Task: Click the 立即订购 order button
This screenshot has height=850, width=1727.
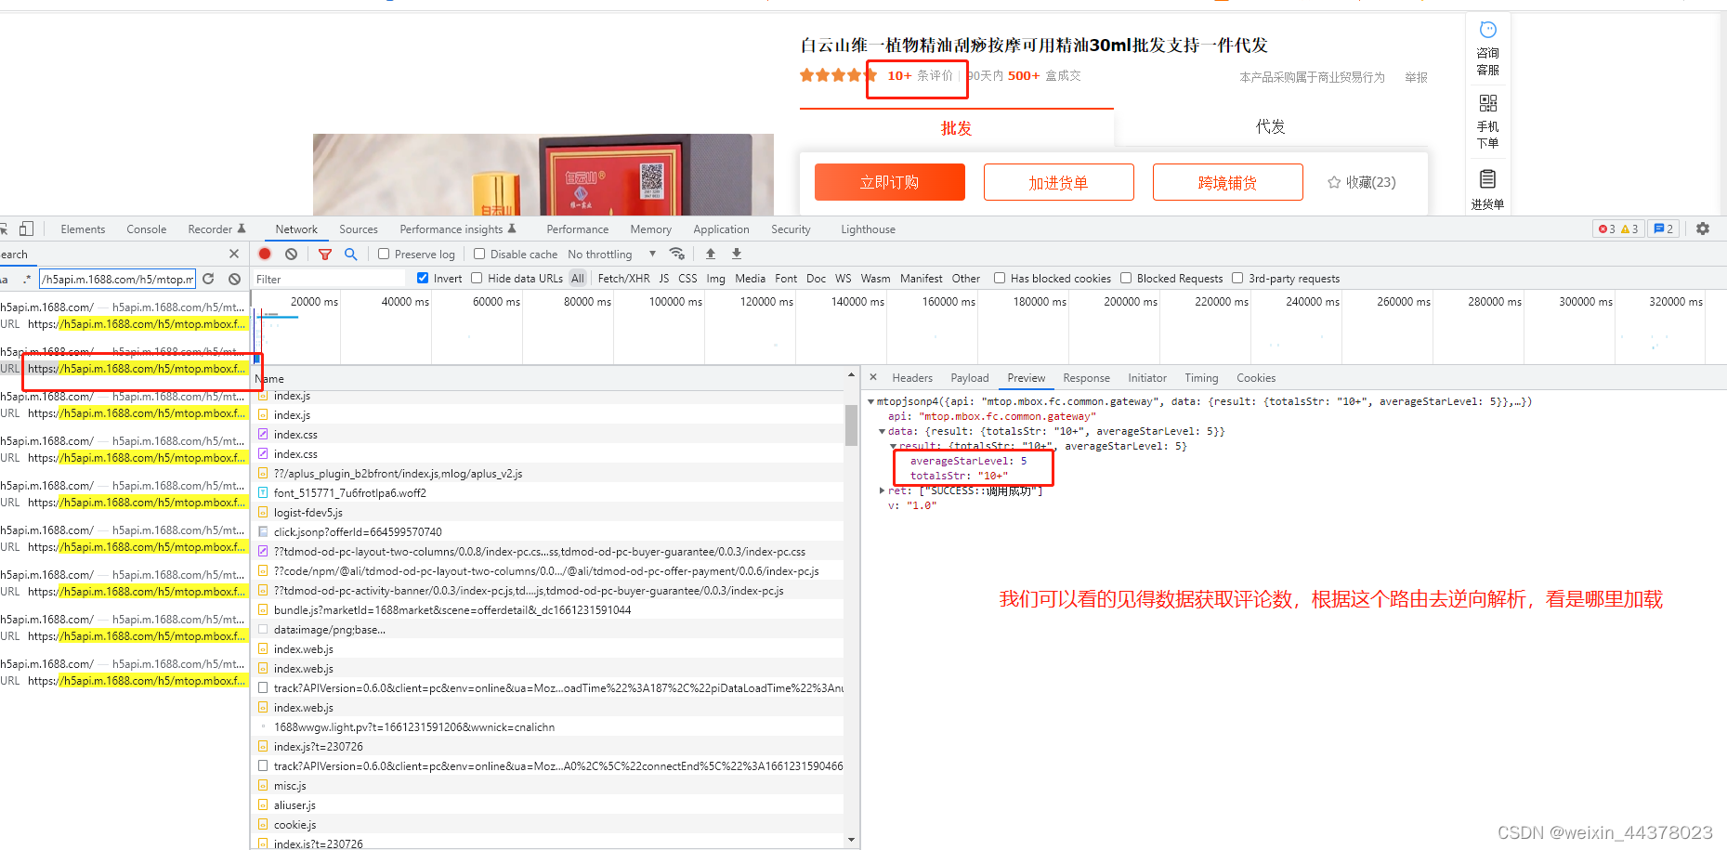Action: click(889, 182)
